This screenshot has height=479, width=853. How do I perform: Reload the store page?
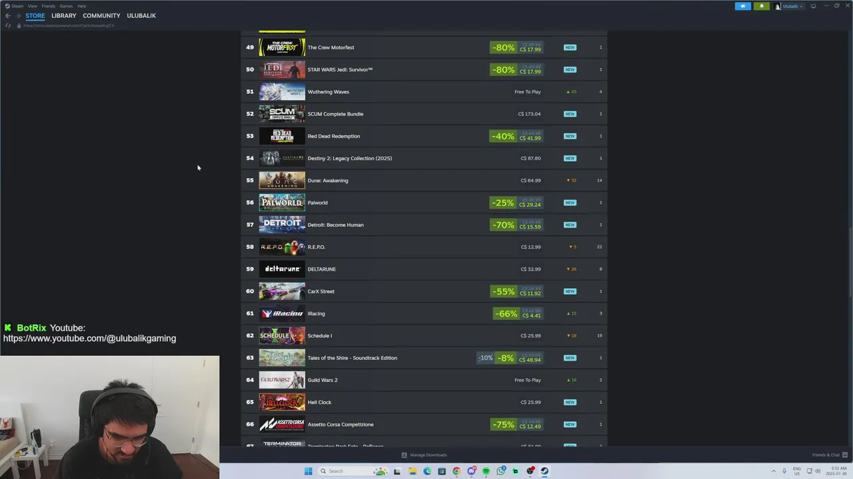tap(7, 25)
